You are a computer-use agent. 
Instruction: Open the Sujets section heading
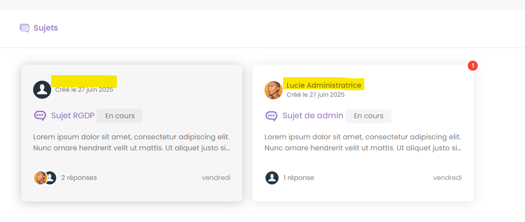(x=46, y=28)
